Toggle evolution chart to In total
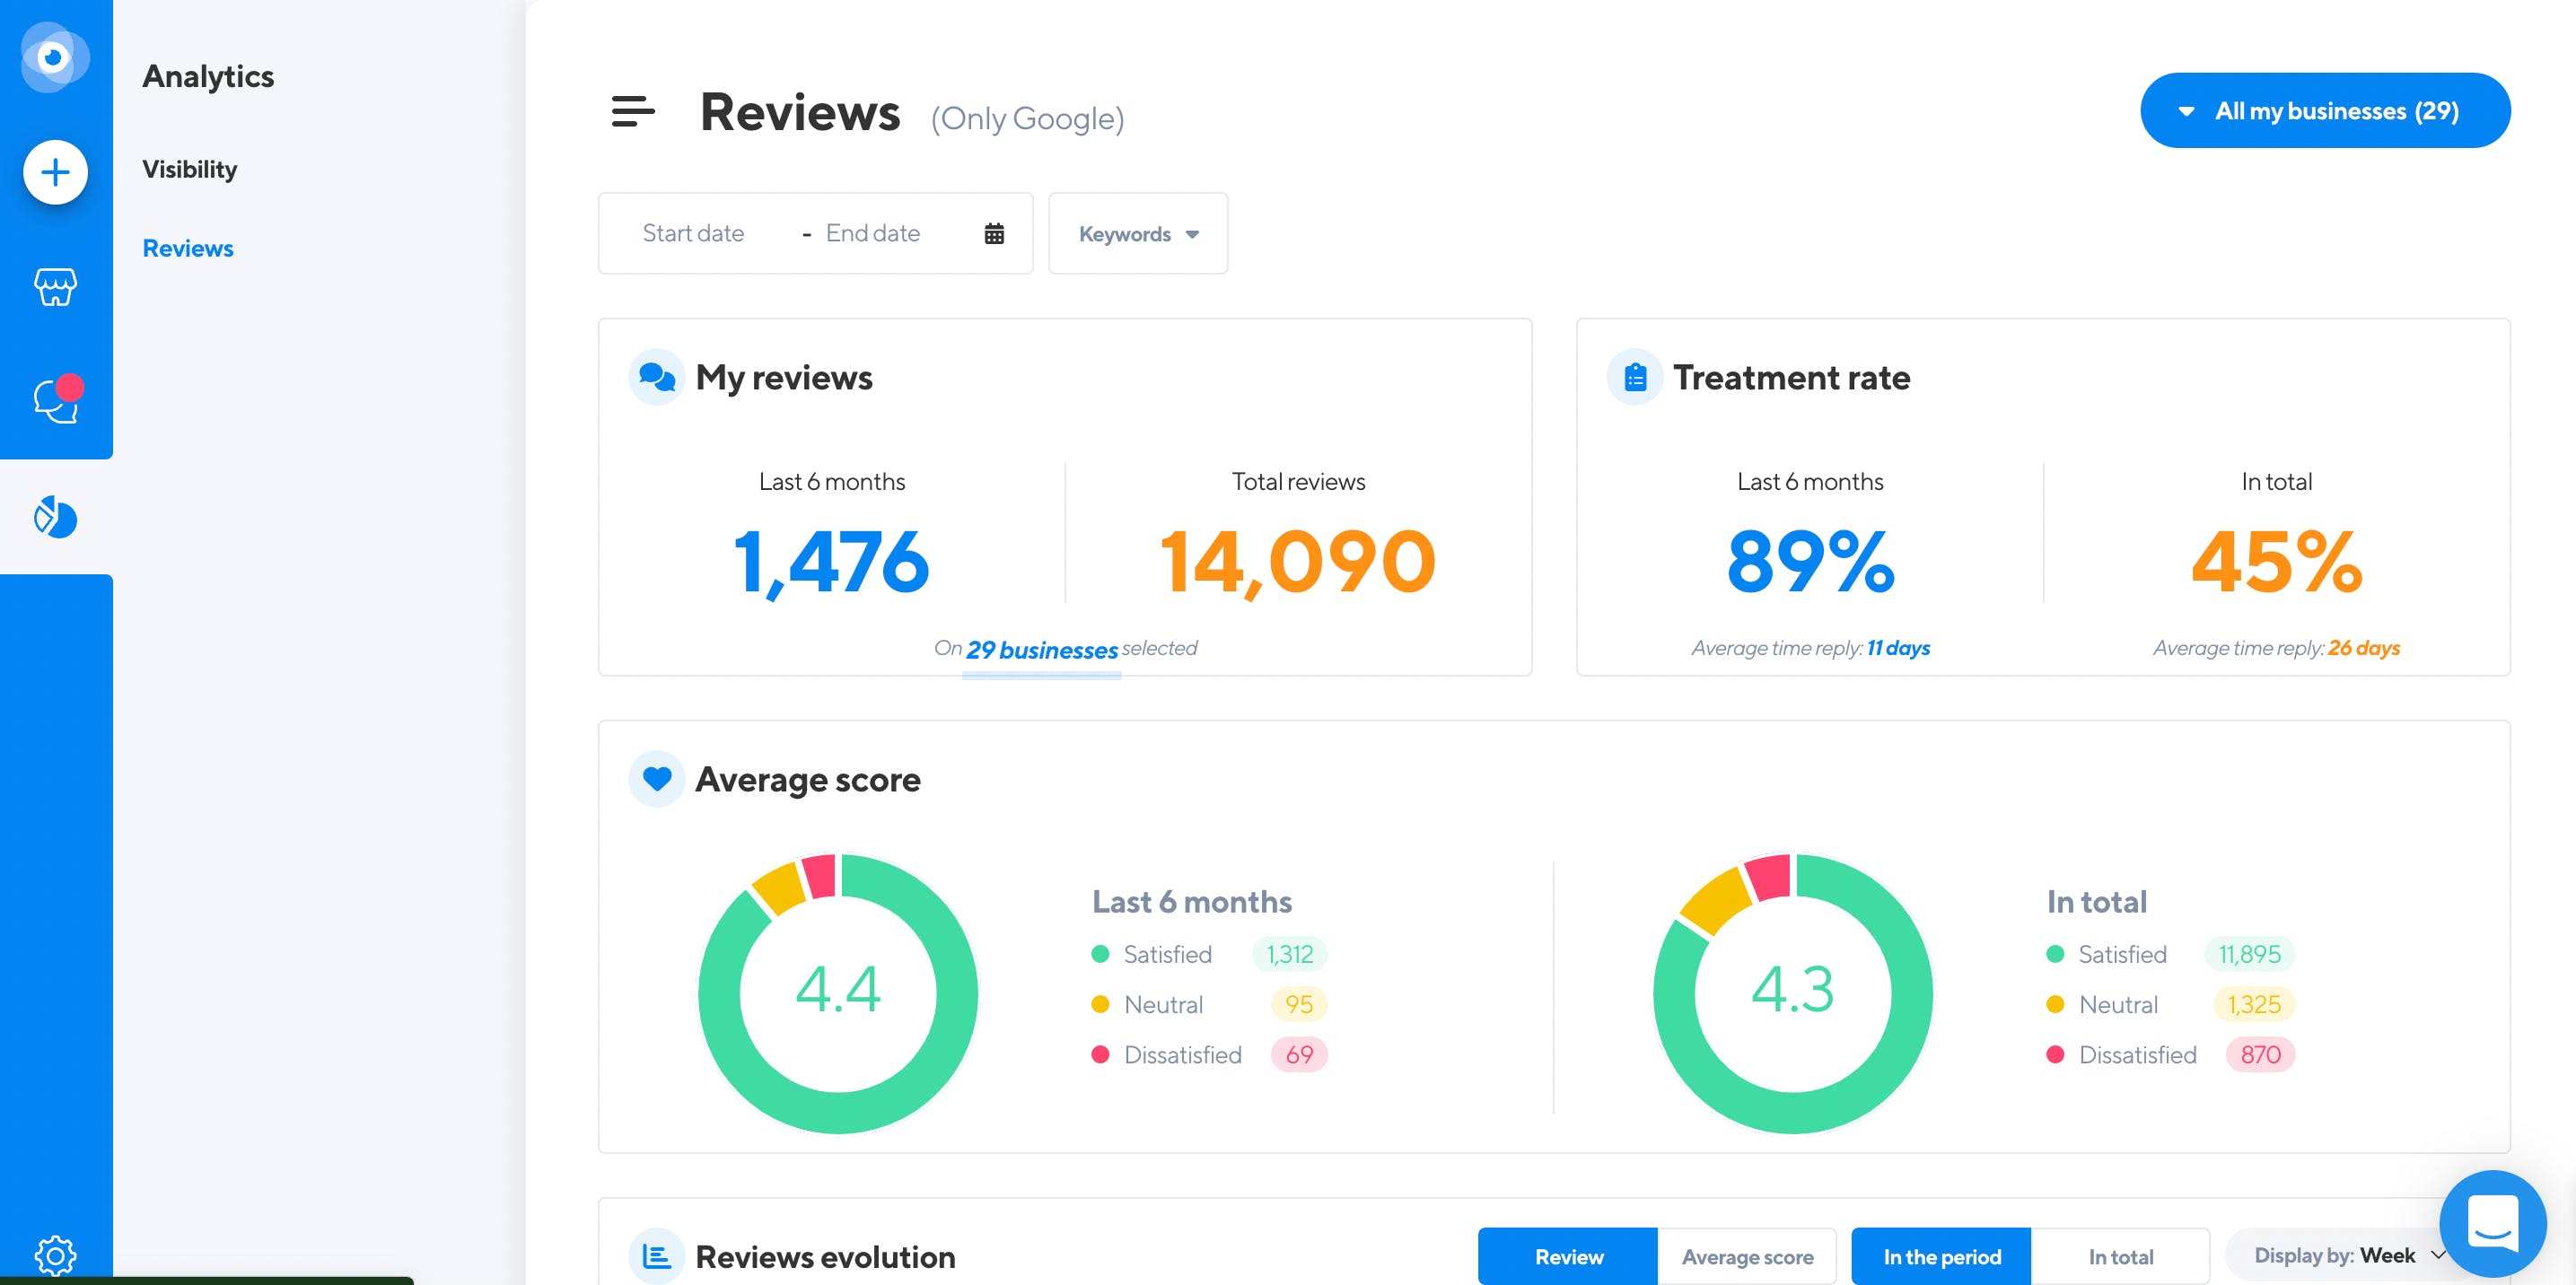 [x=2120, y=1257]
